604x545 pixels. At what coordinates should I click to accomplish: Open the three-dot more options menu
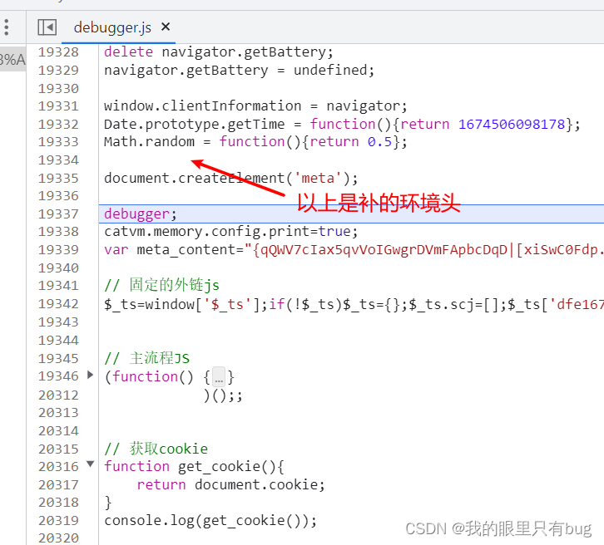coord(7,27)
